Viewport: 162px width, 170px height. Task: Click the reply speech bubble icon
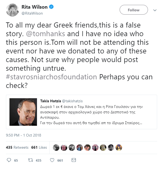9,160
